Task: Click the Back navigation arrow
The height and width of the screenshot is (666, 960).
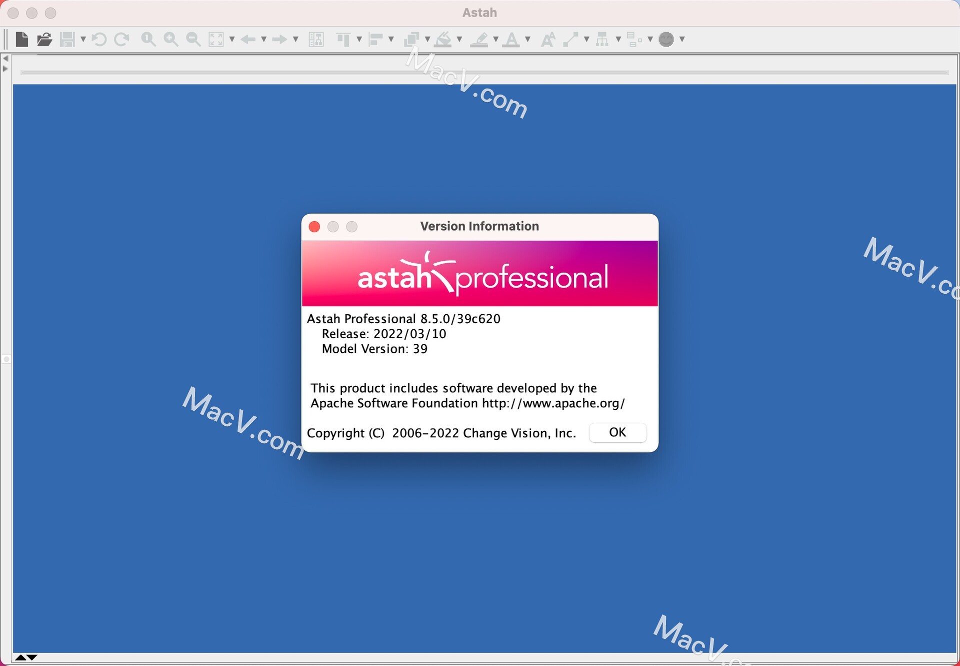Action: pyautogui.click(x=248, y=39)
